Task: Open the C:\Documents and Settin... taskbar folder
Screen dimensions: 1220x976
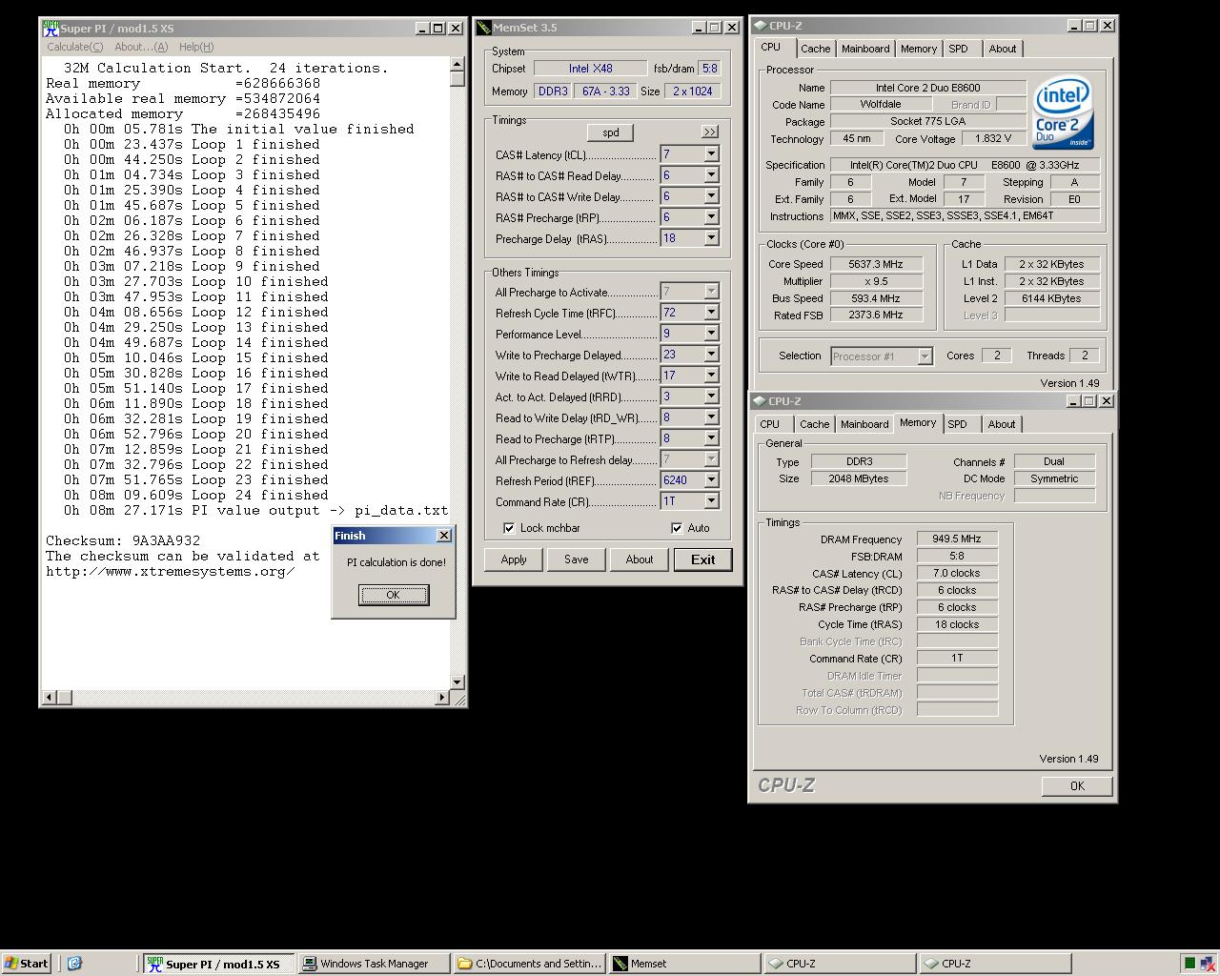Action: [x=529, y=964]
